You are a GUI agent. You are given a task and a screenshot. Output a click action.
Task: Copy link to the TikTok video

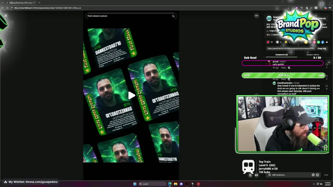click(322, 49)
